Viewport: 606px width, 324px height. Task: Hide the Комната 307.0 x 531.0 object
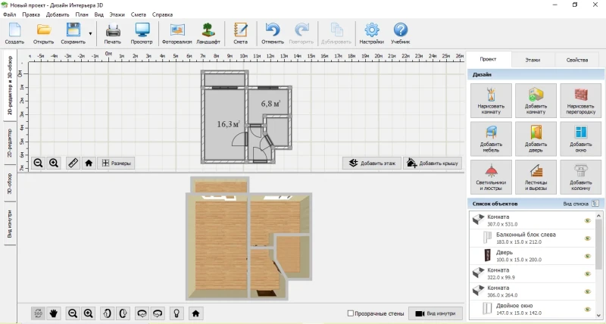point(588,220)
